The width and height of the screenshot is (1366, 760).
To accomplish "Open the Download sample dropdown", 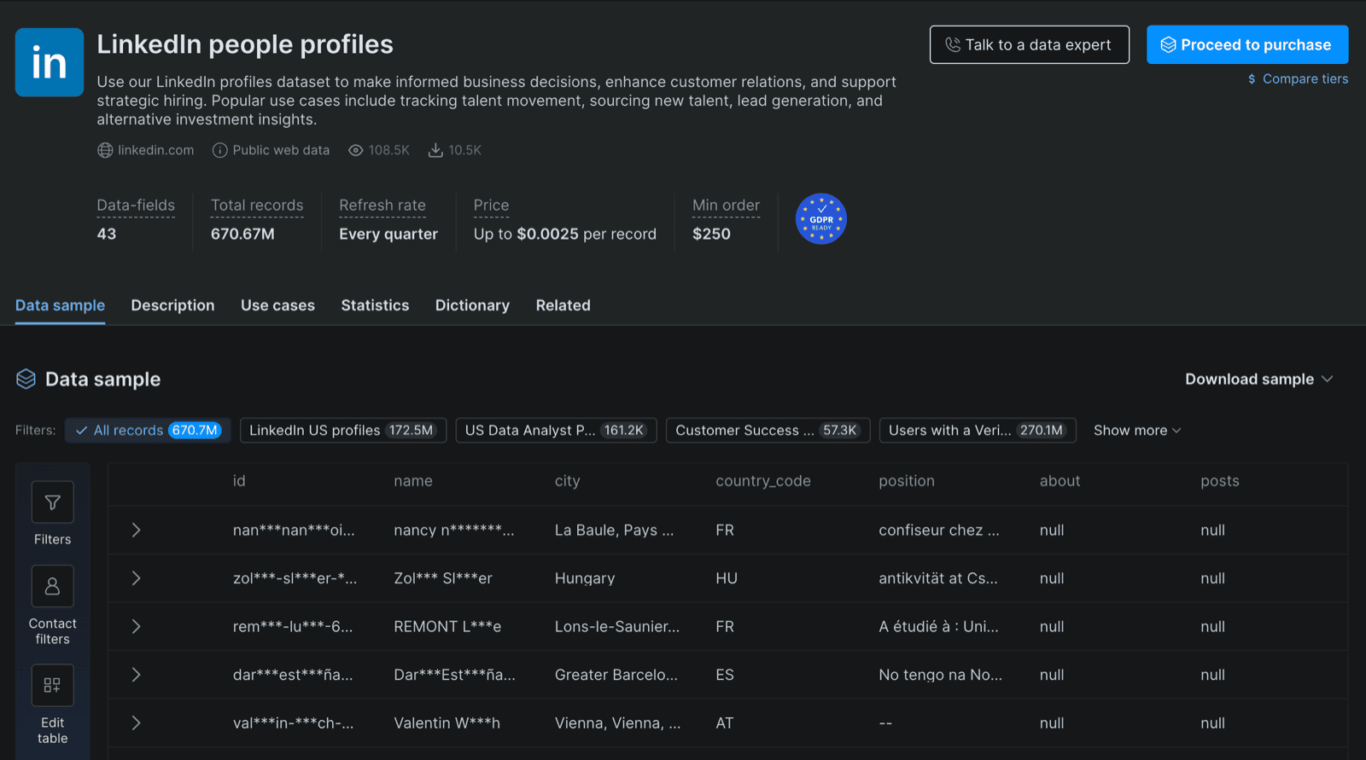I will coord(1258,379).
